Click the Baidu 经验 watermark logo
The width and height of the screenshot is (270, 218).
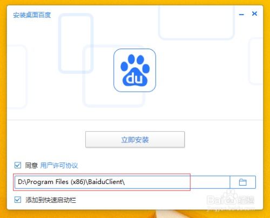pyautogui.click(x=231, y=199)
